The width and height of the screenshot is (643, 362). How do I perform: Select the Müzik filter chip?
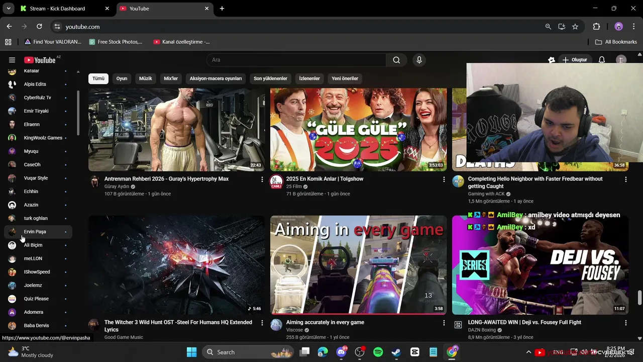click(145, 78)
